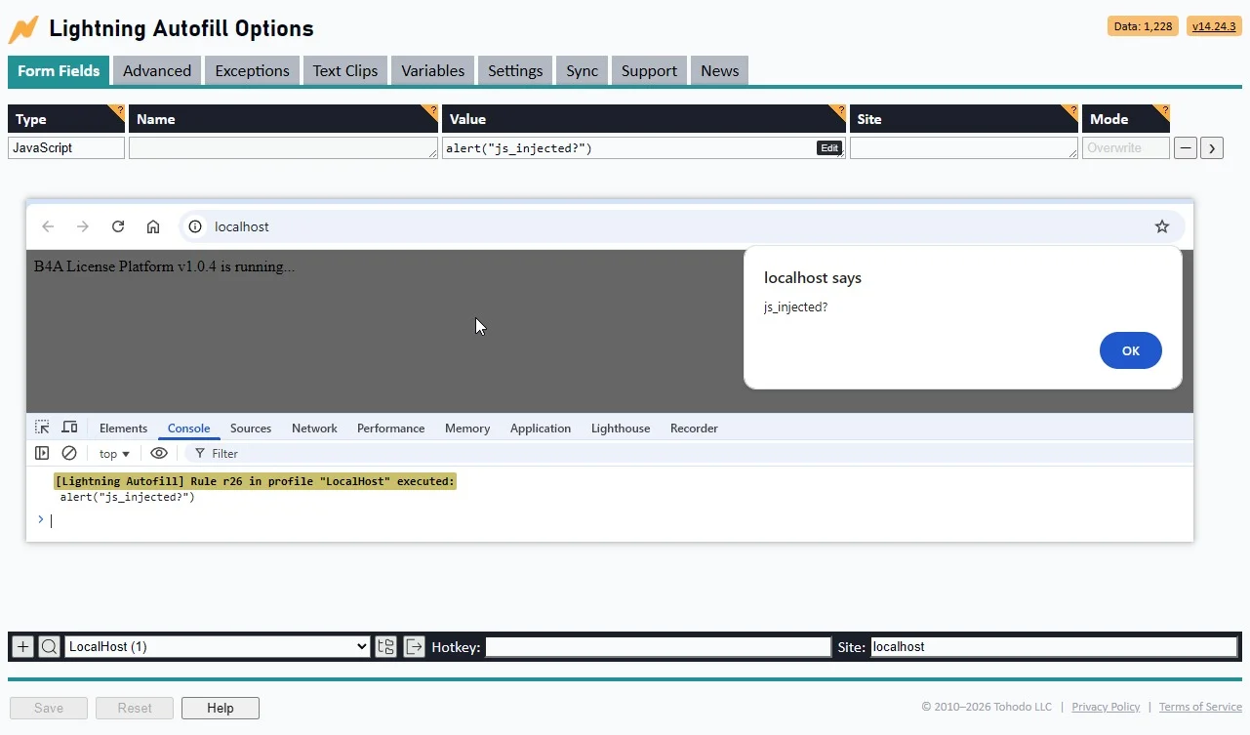Open the JavaScript type dropdown
The image size is (1250, 735).
[66, 147]
